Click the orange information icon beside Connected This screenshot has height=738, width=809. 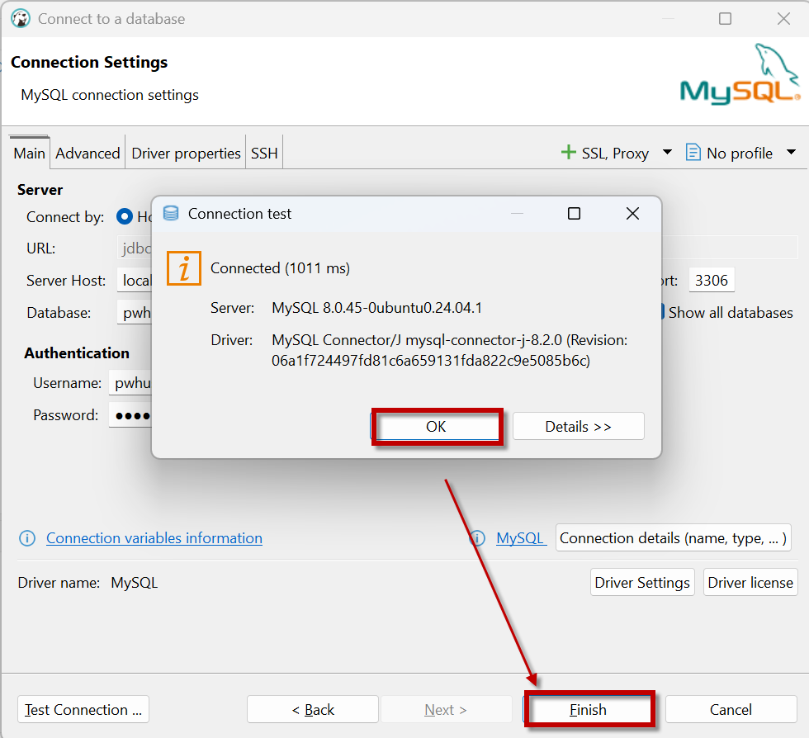[x=184, y=268]
